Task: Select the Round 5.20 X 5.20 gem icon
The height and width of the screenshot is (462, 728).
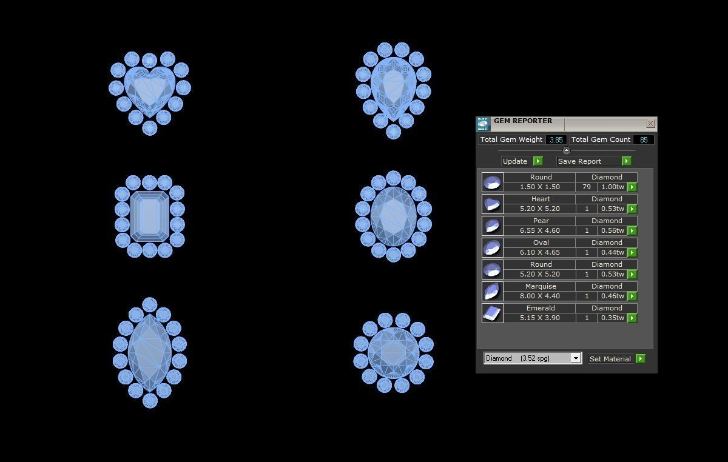Action: 493,269
